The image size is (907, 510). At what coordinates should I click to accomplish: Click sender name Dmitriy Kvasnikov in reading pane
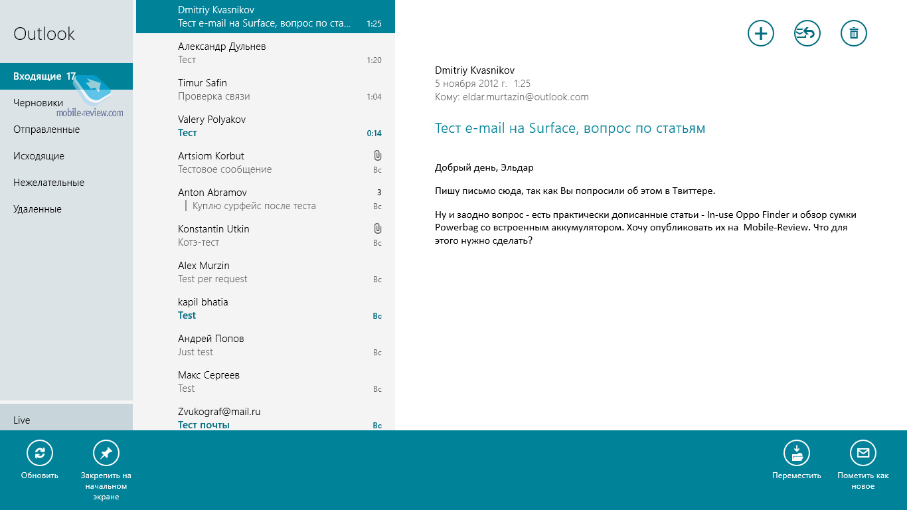point(475,70)
